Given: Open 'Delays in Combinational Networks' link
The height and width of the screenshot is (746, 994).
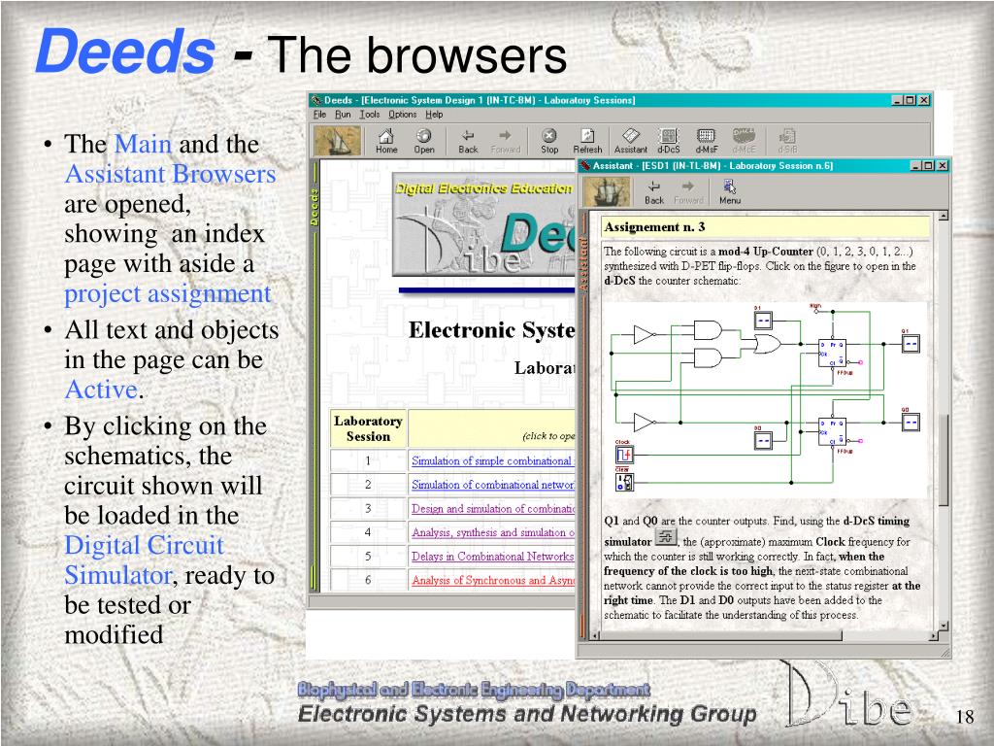Looking at the screenshot, I should tap(492, 557).
